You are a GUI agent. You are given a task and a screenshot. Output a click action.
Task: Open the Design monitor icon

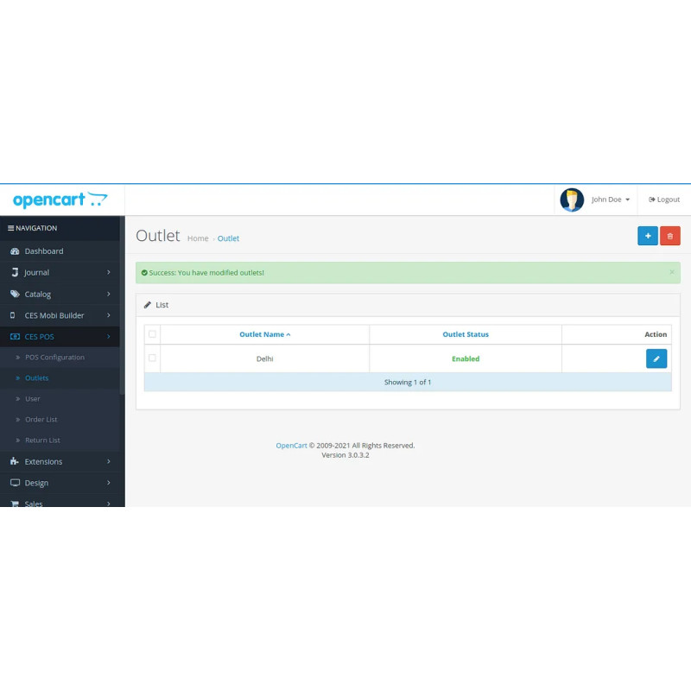(x=15, y=482)
